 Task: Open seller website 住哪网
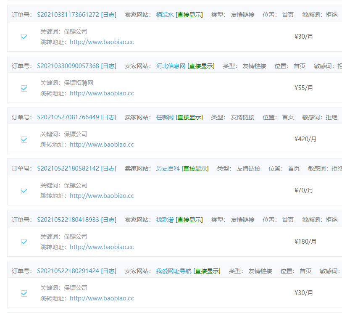pos(165,117)
